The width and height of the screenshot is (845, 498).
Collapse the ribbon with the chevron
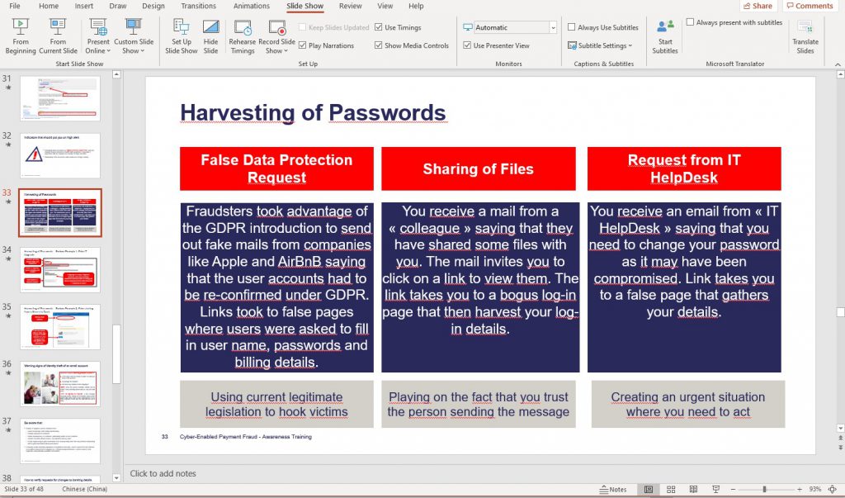point(838,64)
